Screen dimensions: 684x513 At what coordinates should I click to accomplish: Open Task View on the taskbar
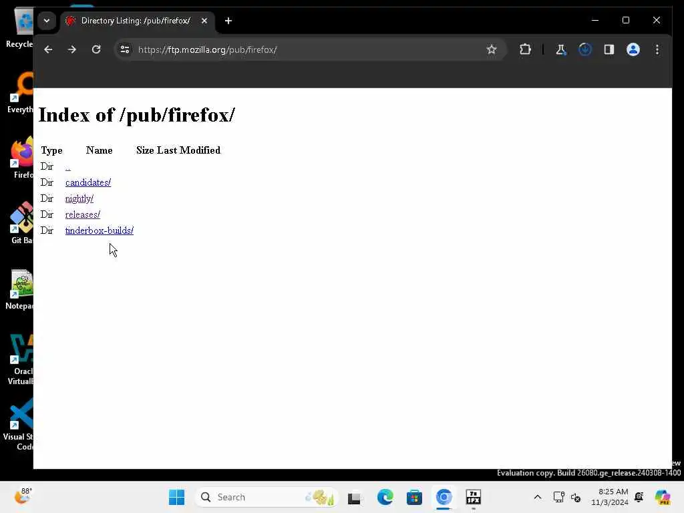coord(355,497)
